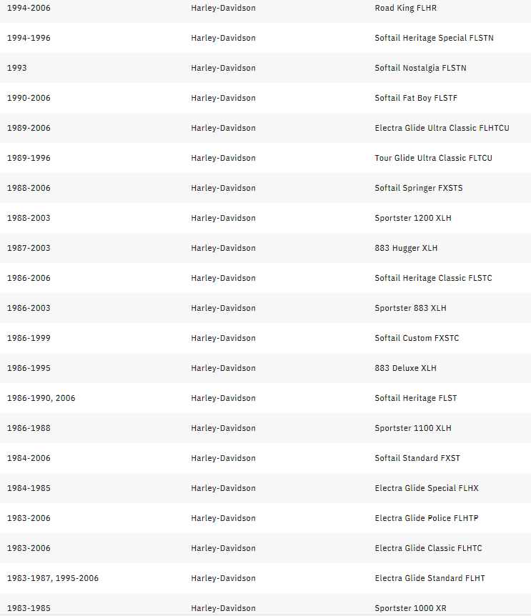Click Harley-Davidson in the Fat Boy row
This screenshot has width=531, height=616.
click(x=223, y=98)
